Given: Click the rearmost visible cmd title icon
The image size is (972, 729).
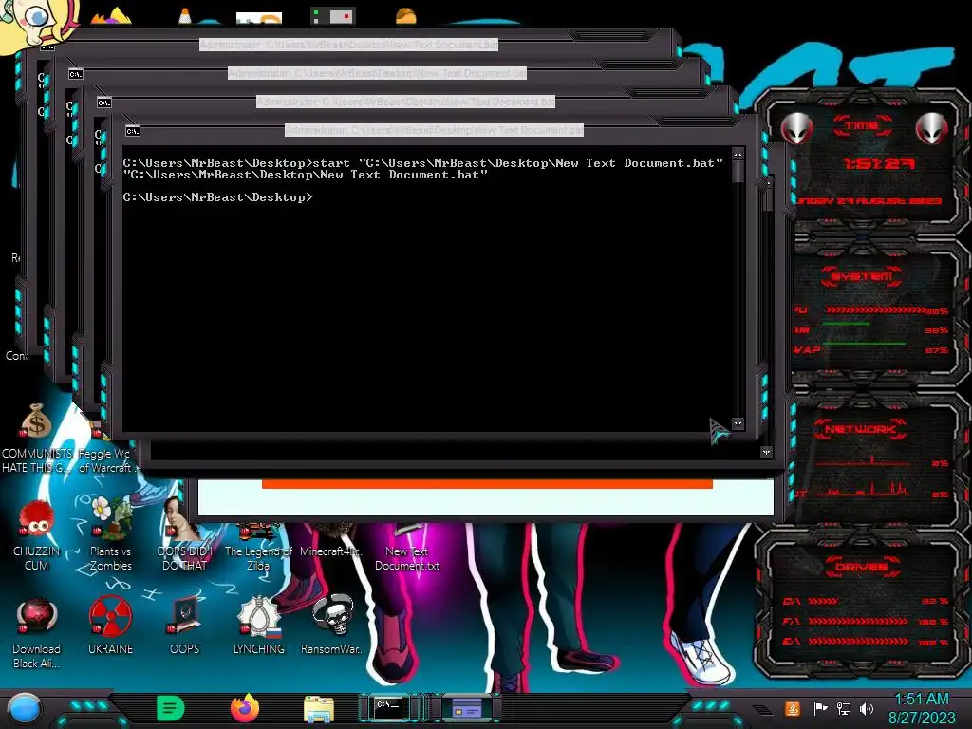Looking at the screenshot, I should click(47, 47).
